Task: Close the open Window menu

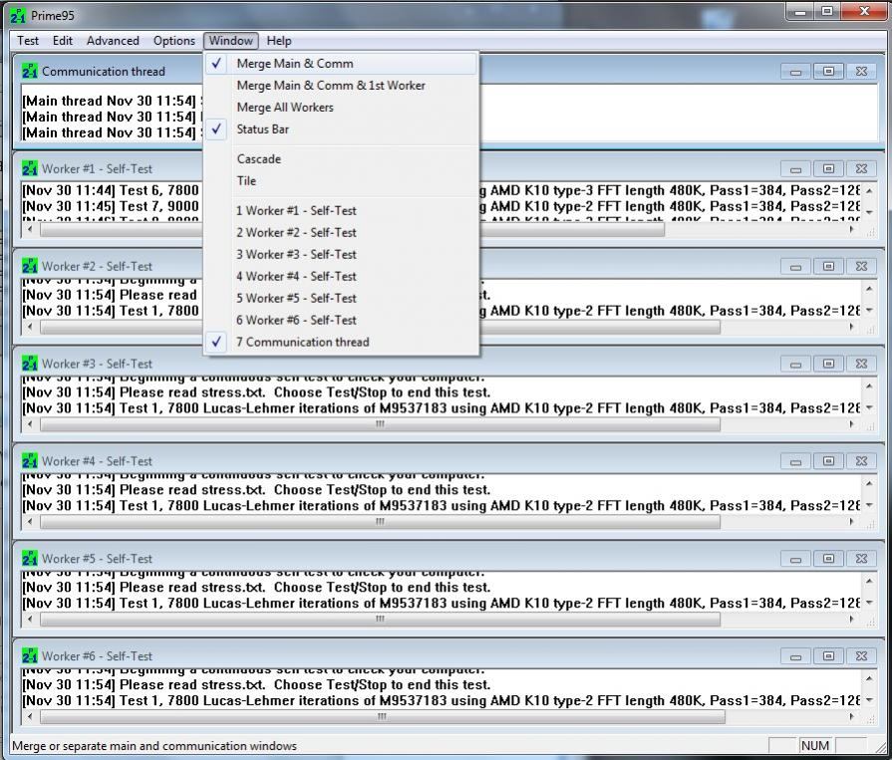Action: coord(231,41)
